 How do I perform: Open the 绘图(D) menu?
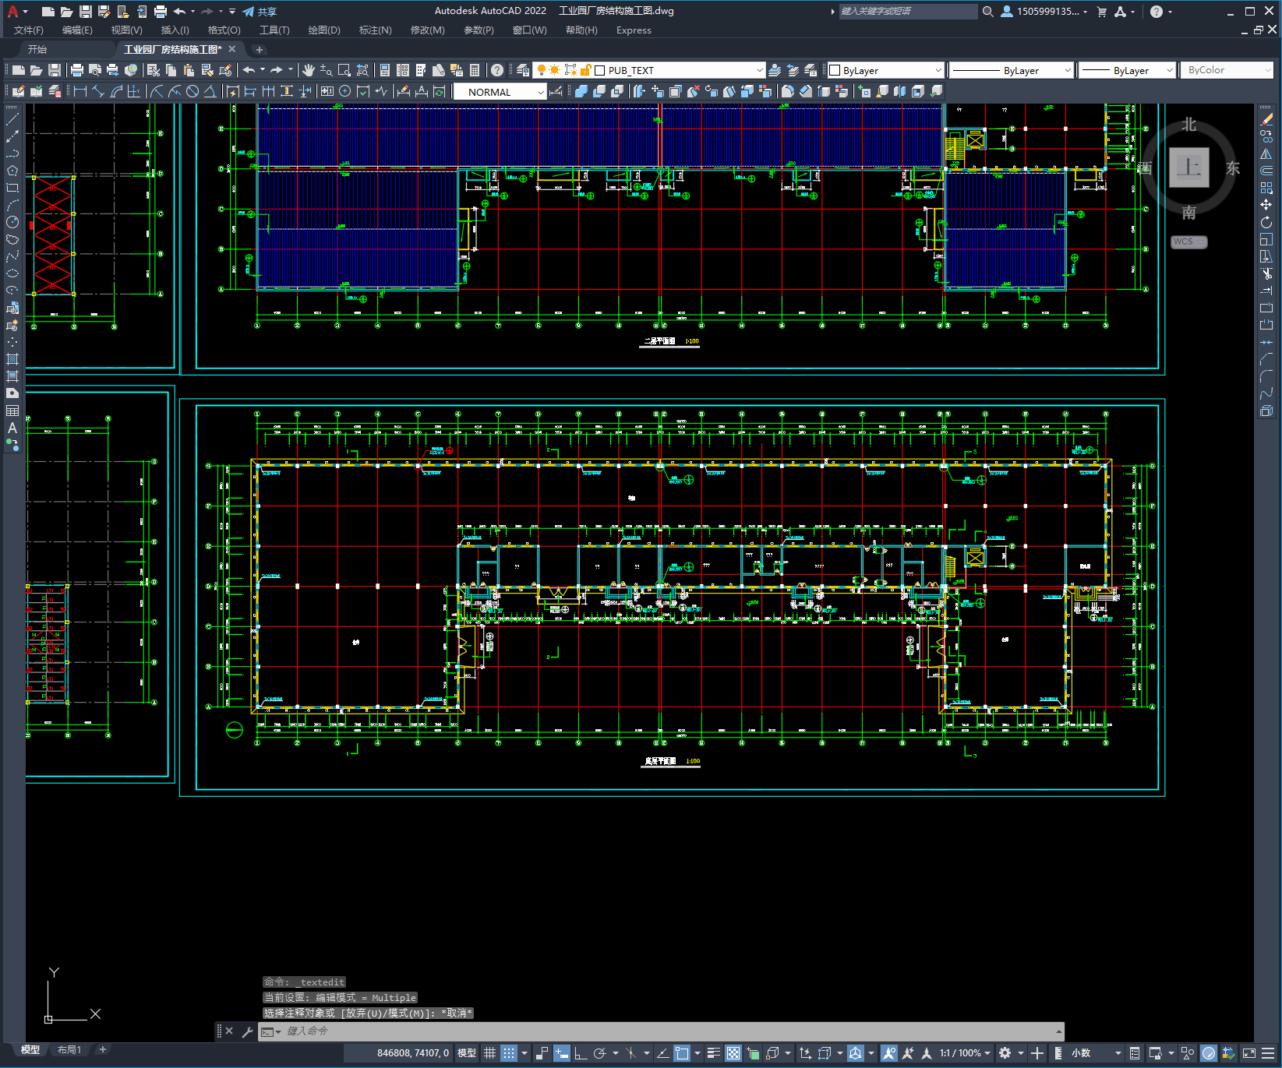tap(324, 30)
